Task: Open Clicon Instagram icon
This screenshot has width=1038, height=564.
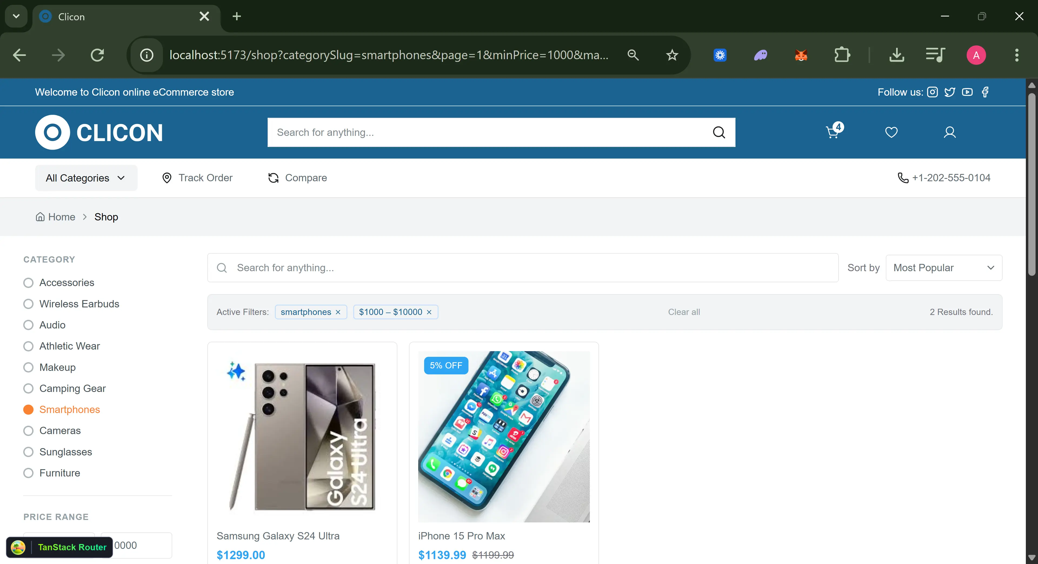Action: (x=932, y=92)
